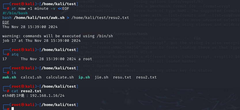Click jie.sh in the file listing
Screen dimensions: 240x110
[x=101, y=77]
